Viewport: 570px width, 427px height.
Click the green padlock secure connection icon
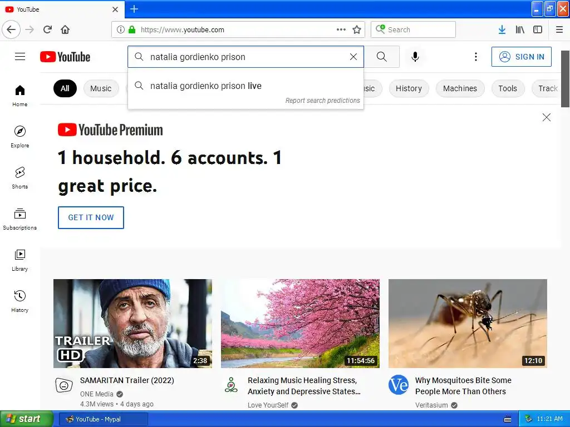132,29
